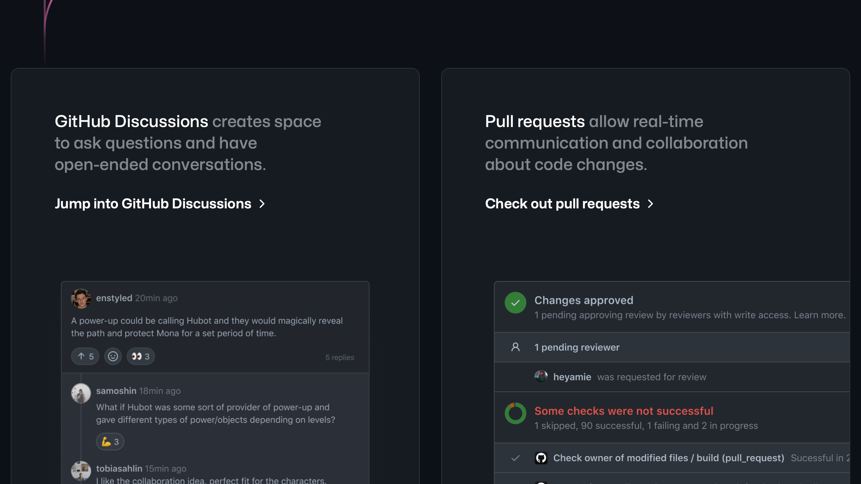Image resolution: width=861 pixels, height=484 pixels.
Task: Click Pull requests heading text
Action: tap(535, 121)
